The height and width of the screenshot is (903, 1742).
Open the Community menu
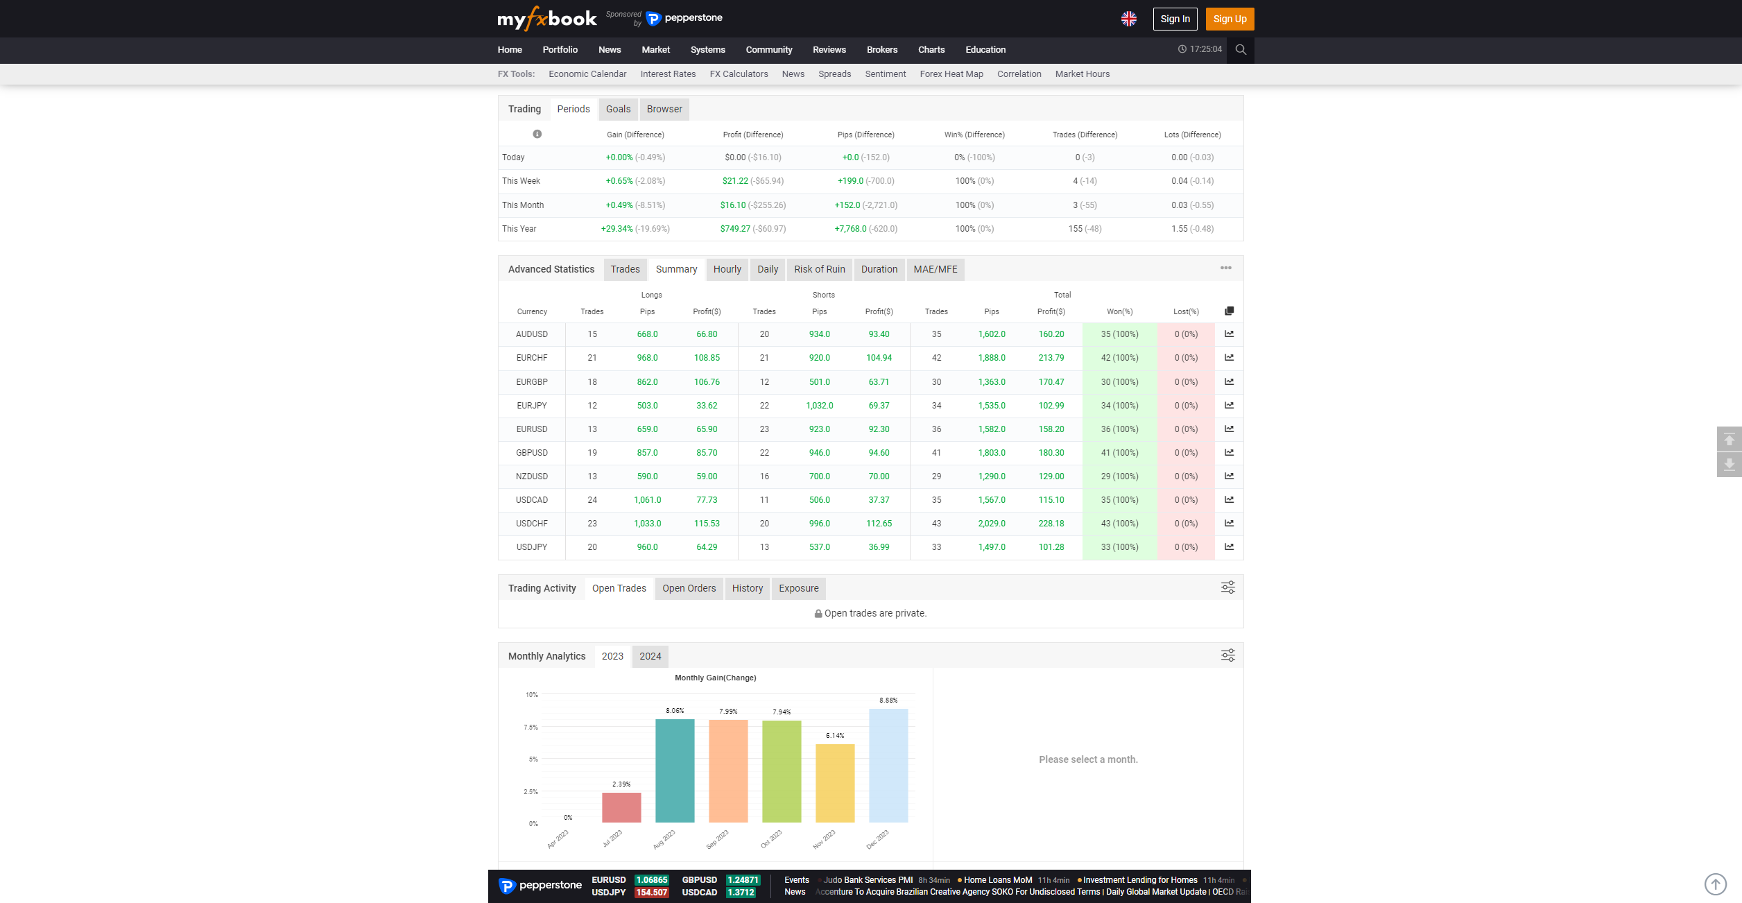coord(768,50)
